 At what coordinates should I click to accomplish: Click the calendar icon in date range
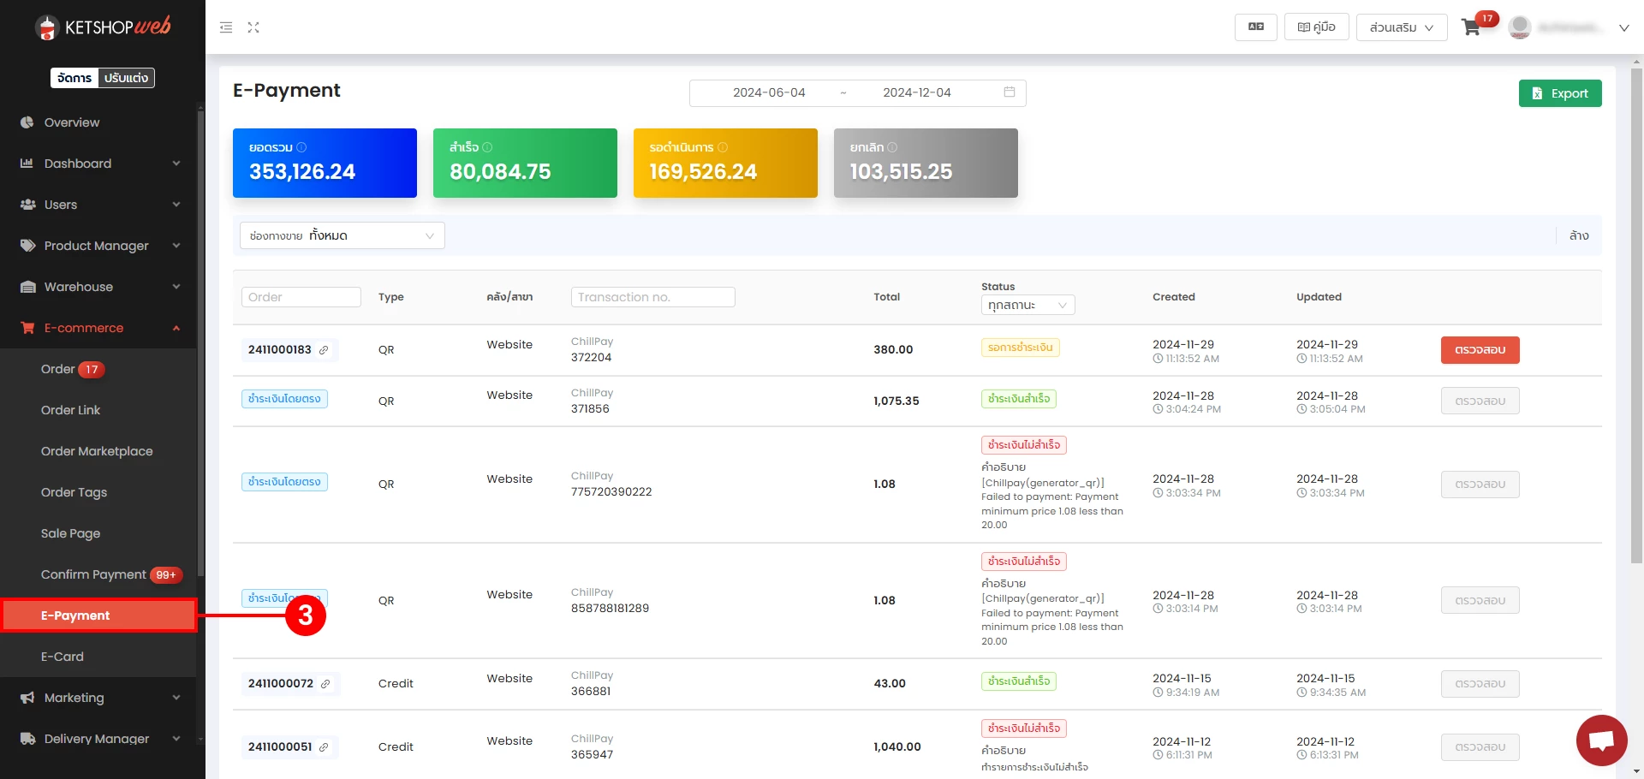[1010, 92]
